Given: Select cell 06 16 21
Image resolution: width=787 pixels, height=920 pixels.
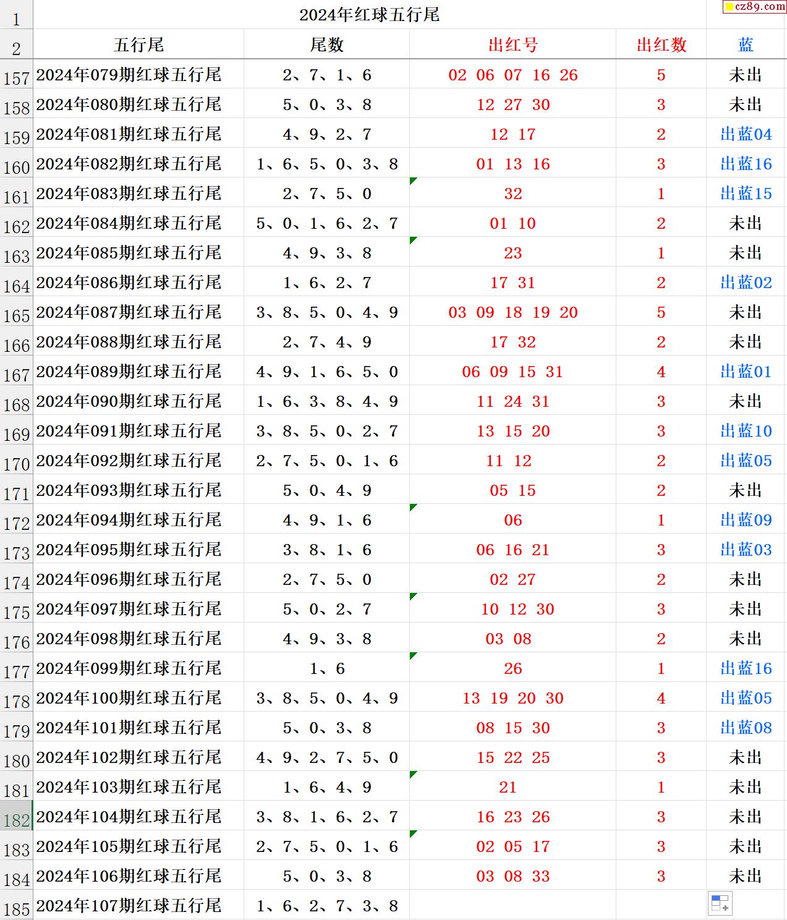Looking at the screenshot, I should point(513,550).
